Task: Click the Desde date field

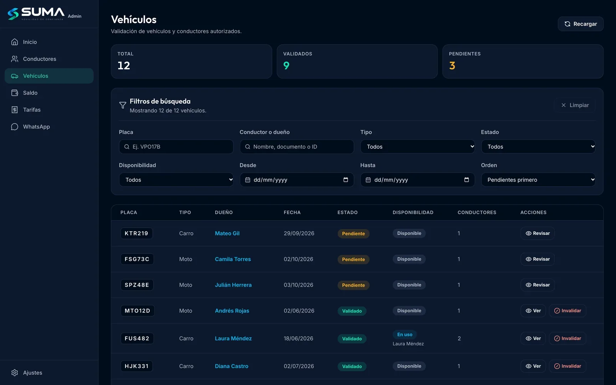Action: [x=297, y=180]
